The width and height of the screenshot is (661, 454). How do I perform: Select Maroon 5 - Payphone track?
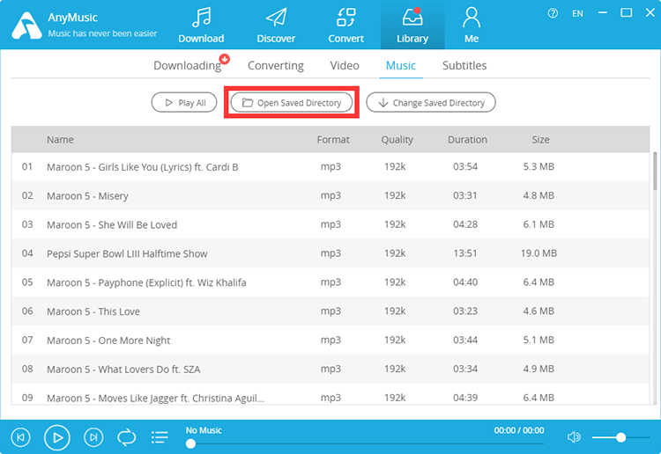click(330, 282)
